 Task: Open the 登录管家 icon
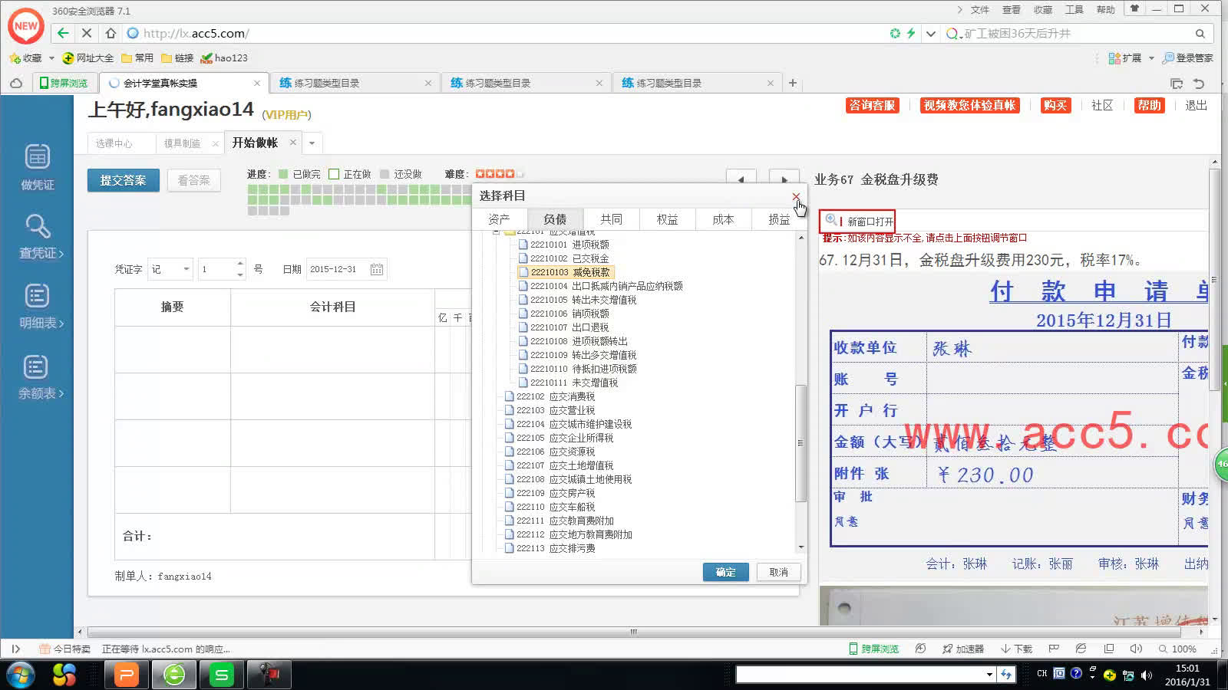click(1188, 58)
